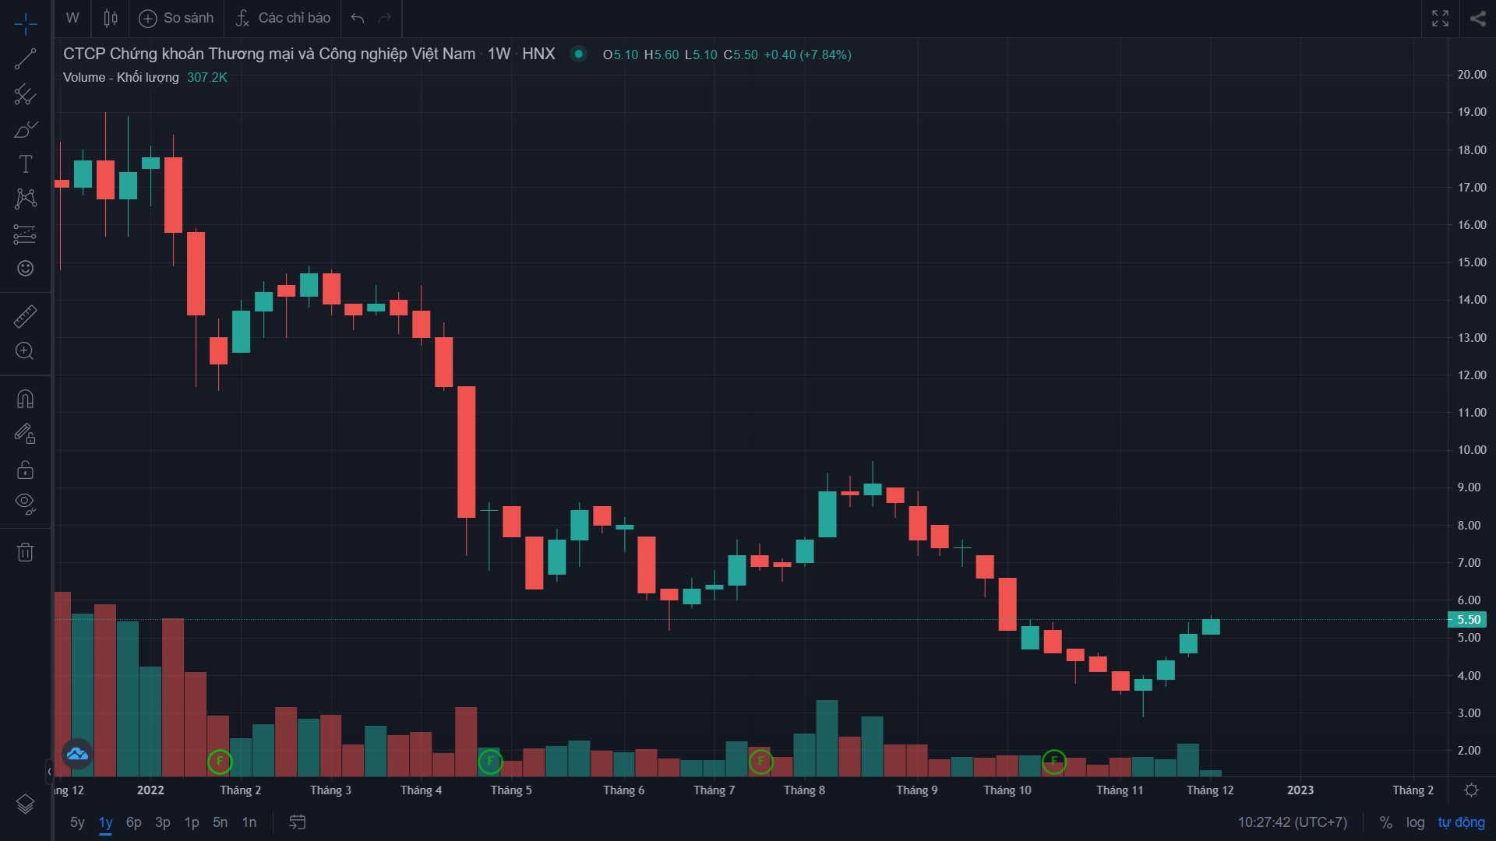Toggle stay in drawing mode
The image size is (1496, 841).
click(25, 434)
